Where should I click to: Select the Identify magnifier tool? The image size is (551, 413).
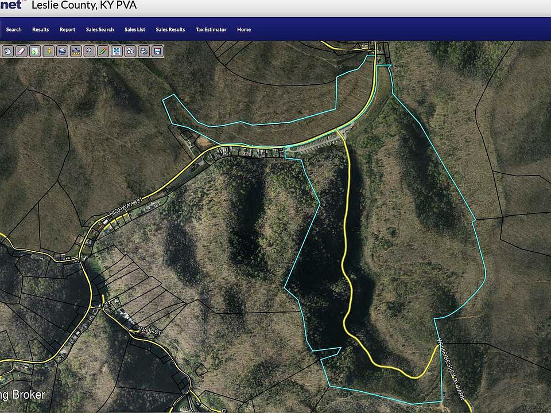point(90,51)
